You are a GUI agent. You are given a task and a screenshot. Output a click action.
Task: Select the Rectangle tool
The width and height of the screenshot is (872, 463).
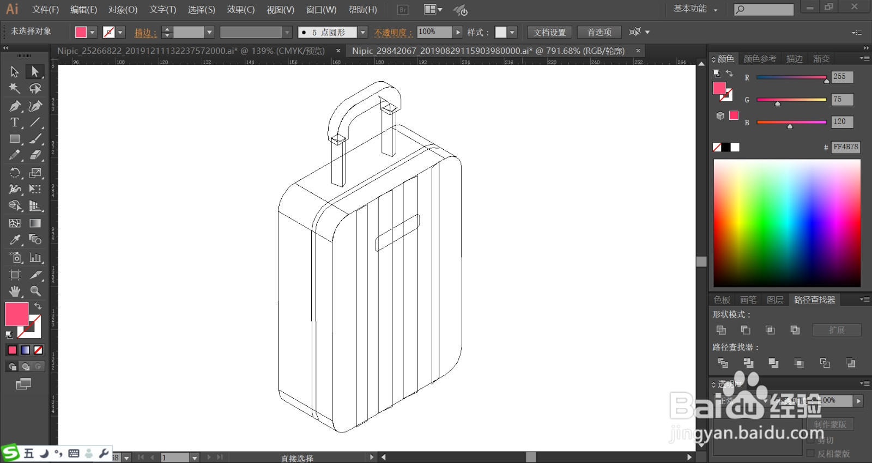click(15, 139)
